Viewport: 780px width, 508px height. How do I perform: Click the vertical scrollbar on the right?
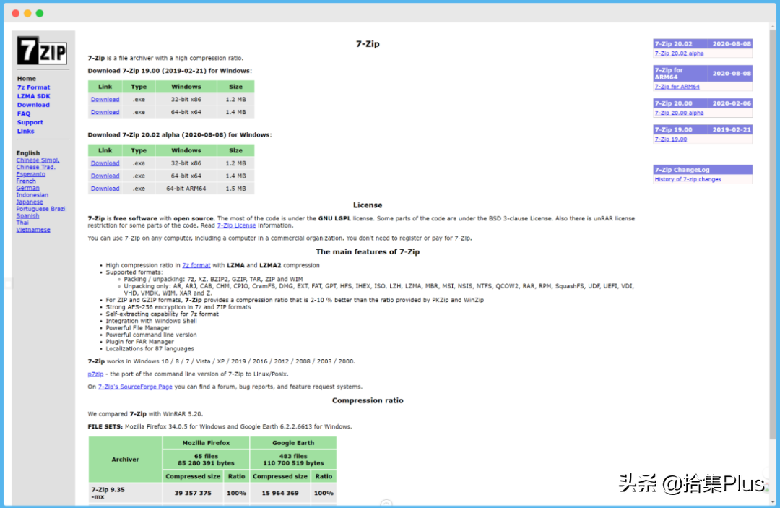pos(773,234)
